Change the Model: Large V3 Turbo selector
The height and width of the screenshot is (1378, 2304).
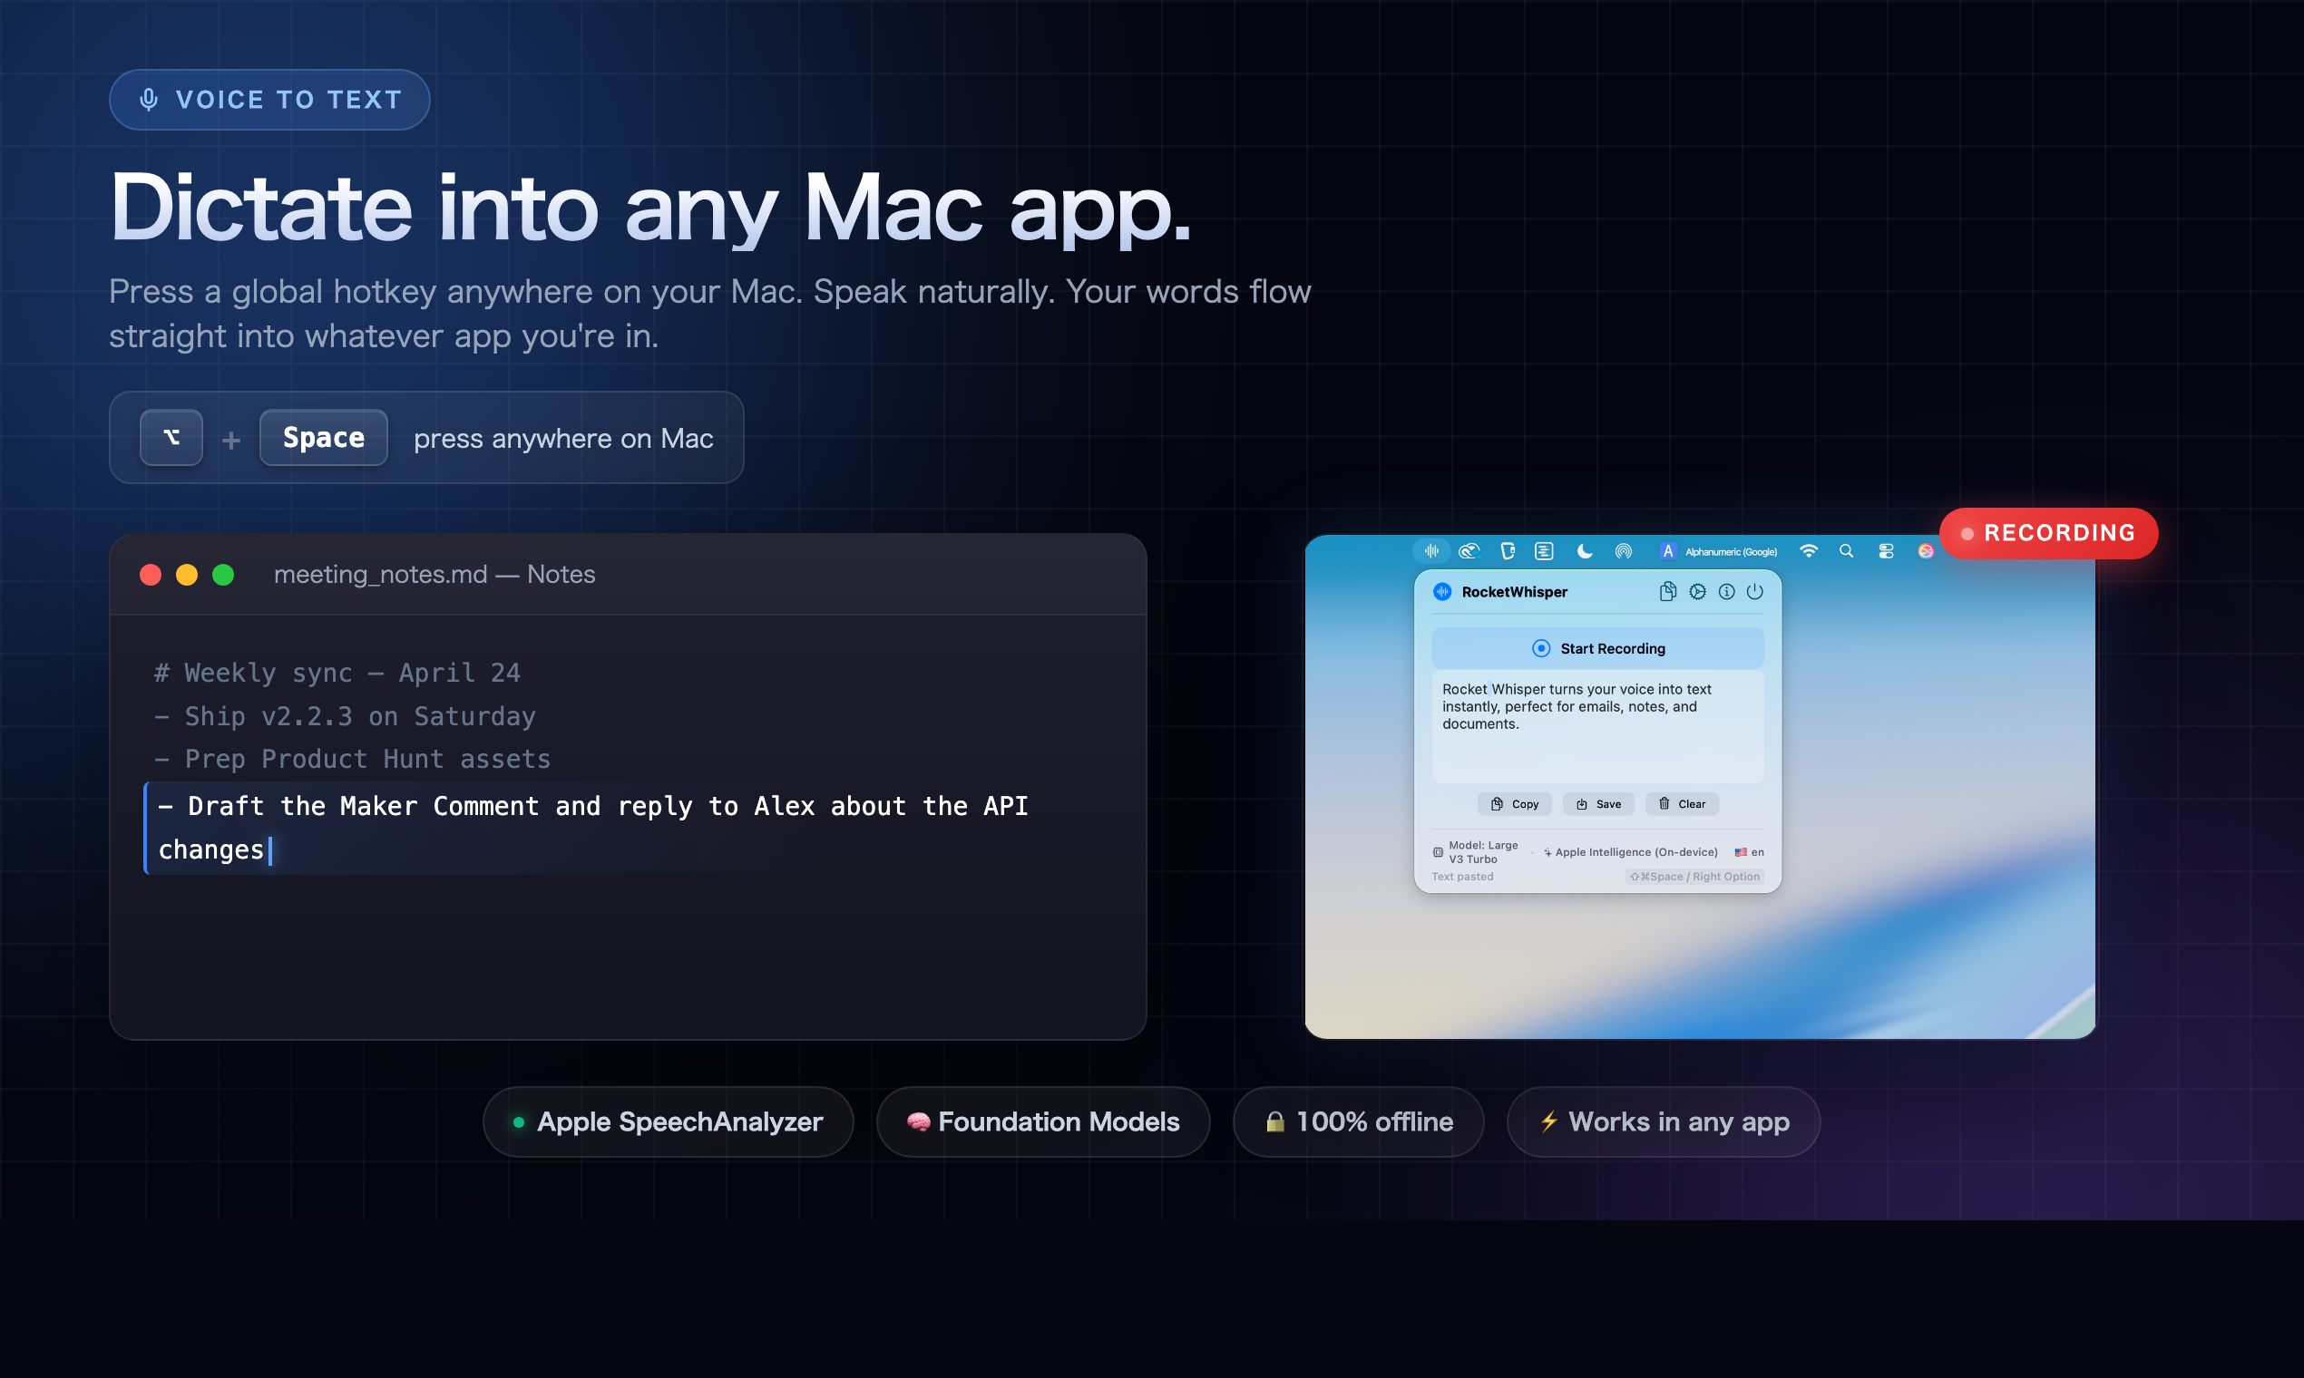click(x=1477, y=851)
